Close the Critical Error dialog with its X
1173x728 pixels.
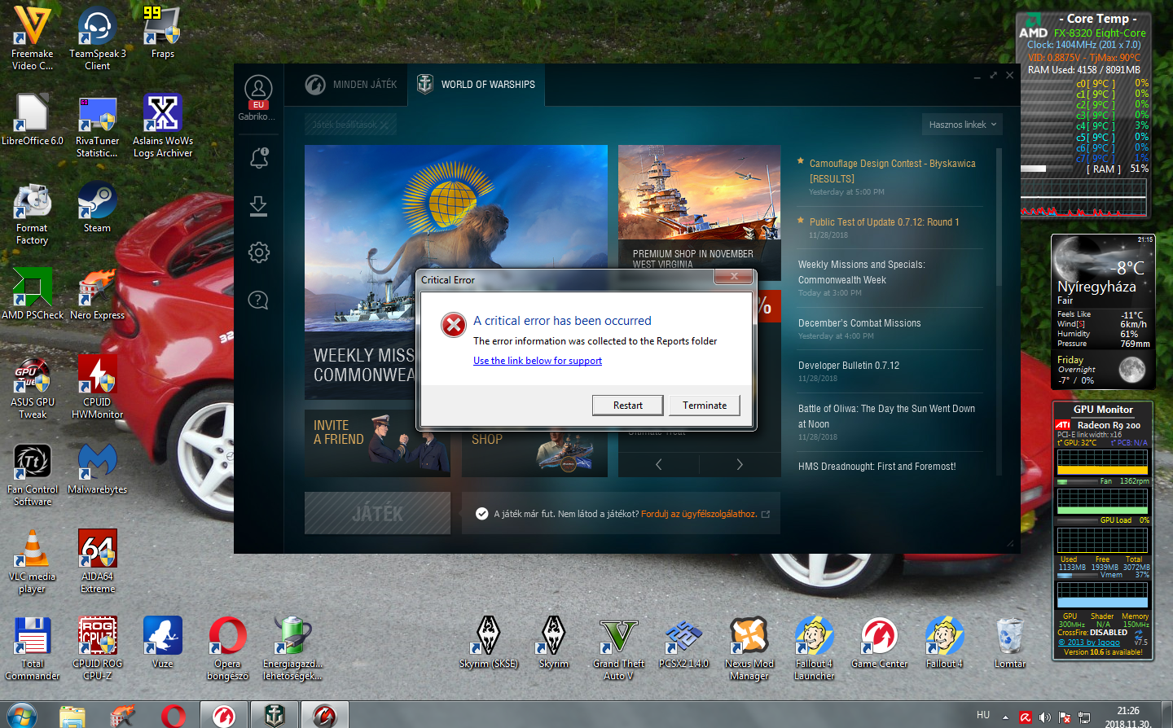735,277
